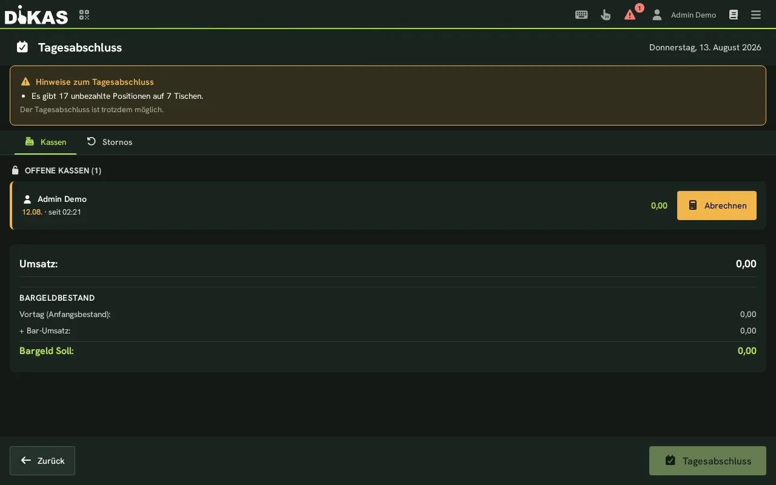Click 'Der Tagesabschluss ist trotzdem möglich.' text
This screenshot has height=485, width=776.
tap(92, 110)
